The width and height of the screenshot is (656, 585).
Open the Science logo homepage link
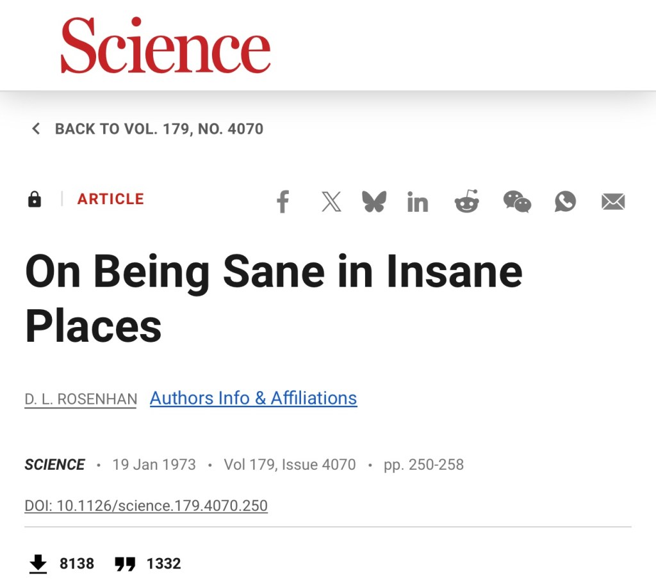tap(165, 46)
